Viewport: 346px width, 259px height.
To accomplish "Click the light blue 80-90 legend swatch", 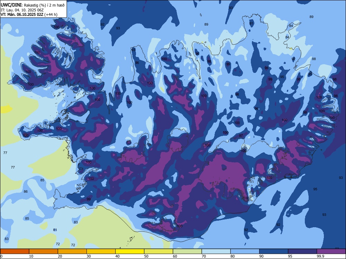I will [x=245, y=251].
